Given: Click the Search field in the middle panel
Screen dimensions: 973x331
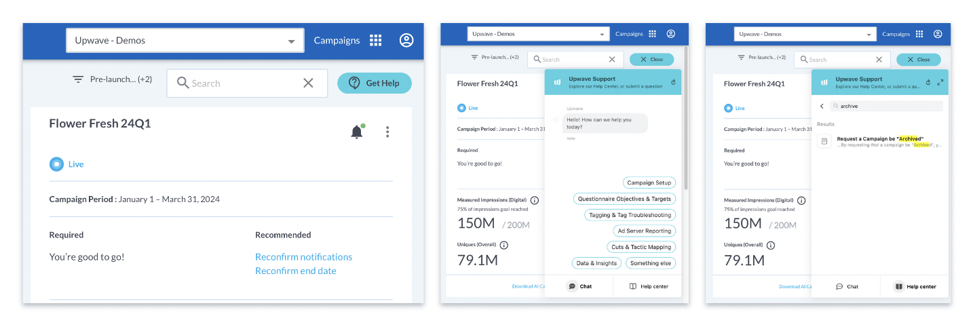Looking at the screenshot, I should click(x=575, y=60).
